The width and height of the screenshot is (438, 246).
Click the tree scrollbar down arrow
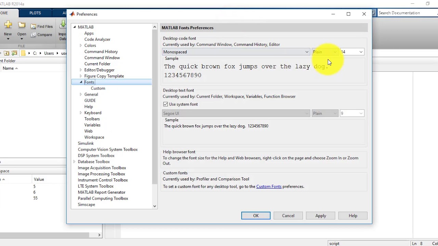coord(155,206)
